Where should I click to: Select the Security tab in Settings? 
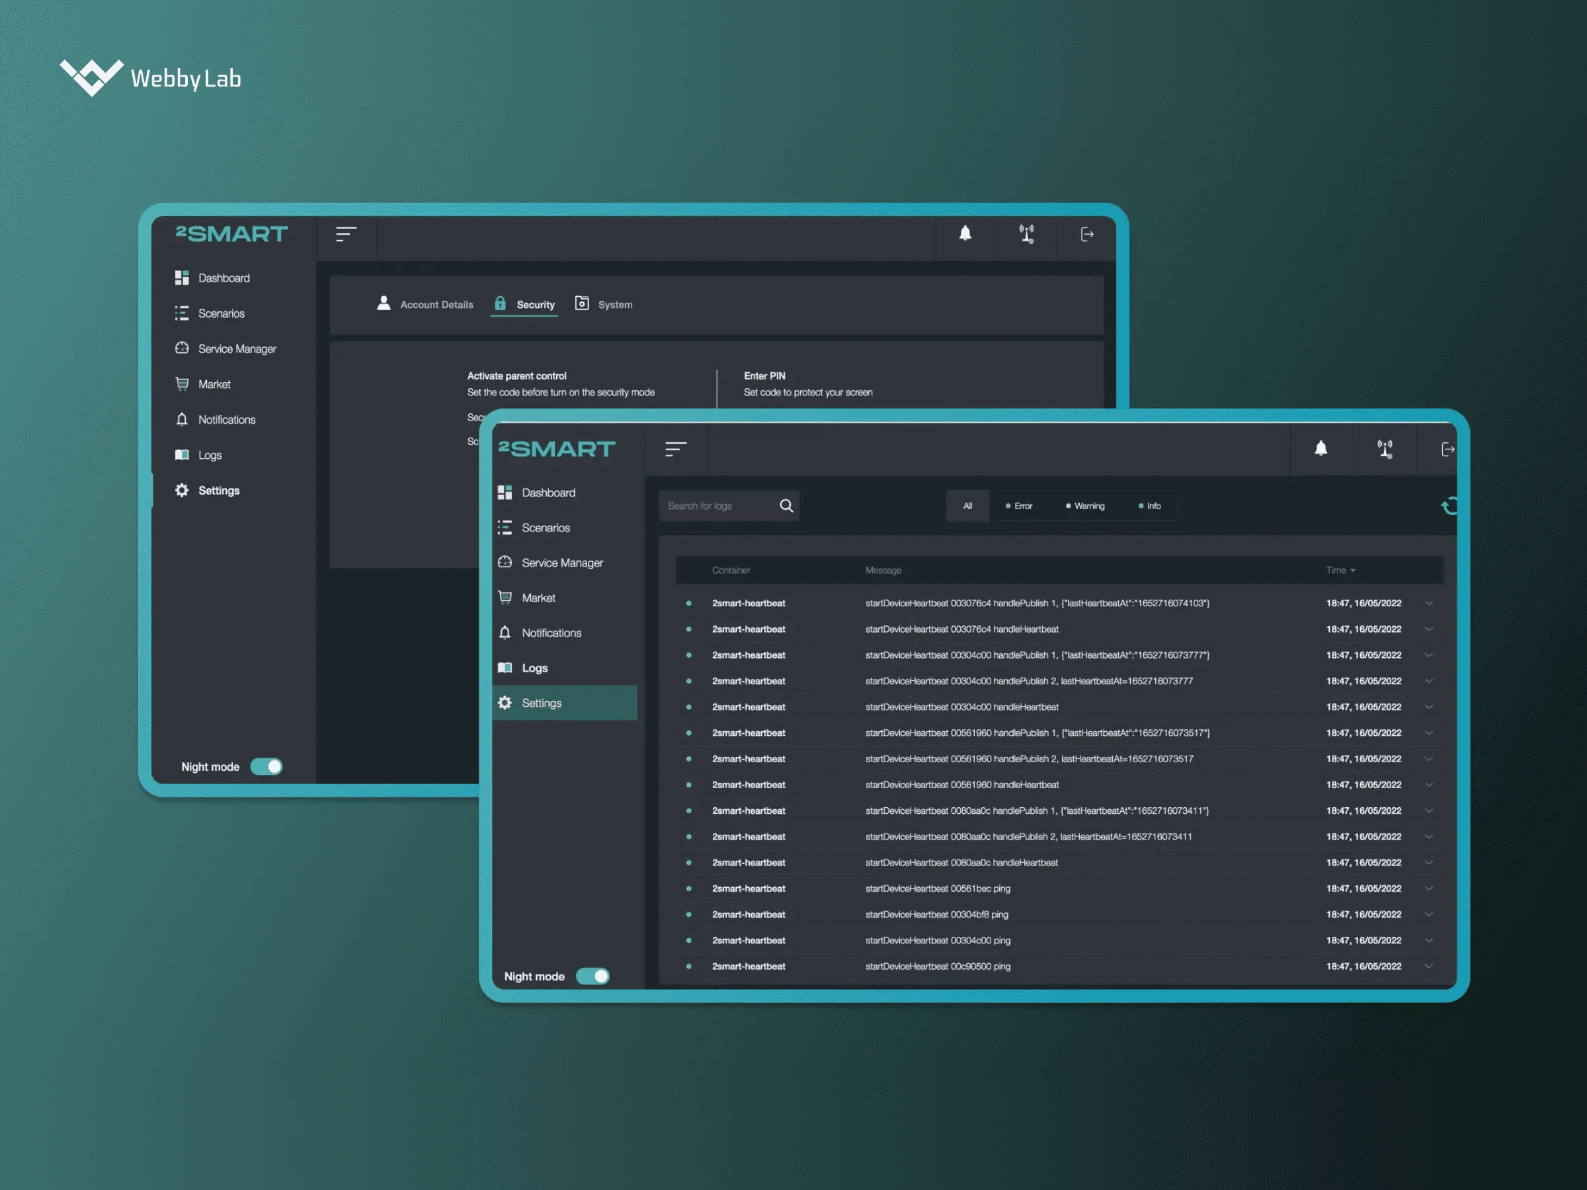(525, 303)
